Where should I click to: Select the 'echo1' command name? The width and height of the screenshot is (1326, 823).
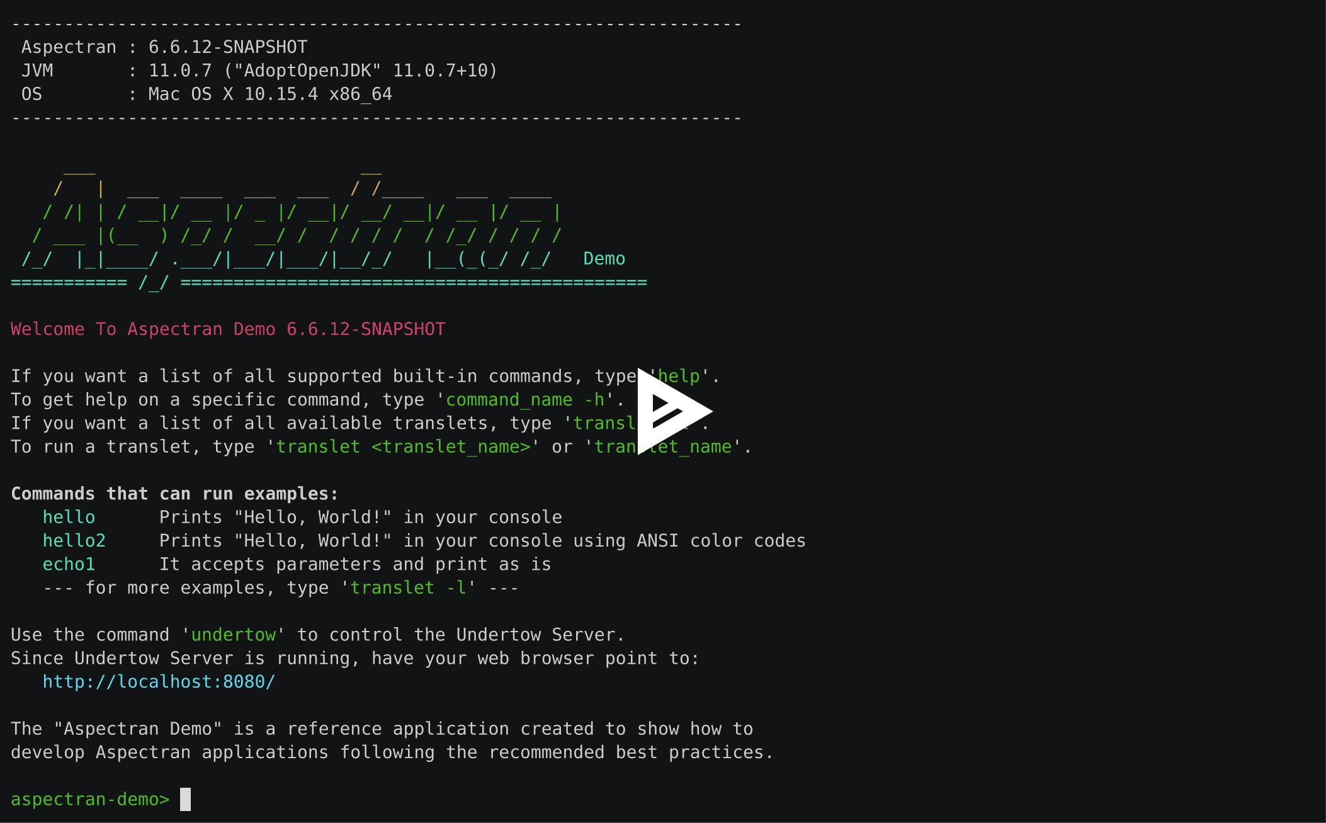tap(69, 564)
